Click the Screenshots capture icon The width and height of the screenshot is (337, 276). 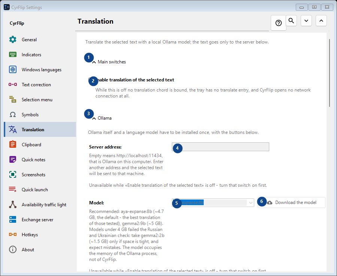coord(13,174)
